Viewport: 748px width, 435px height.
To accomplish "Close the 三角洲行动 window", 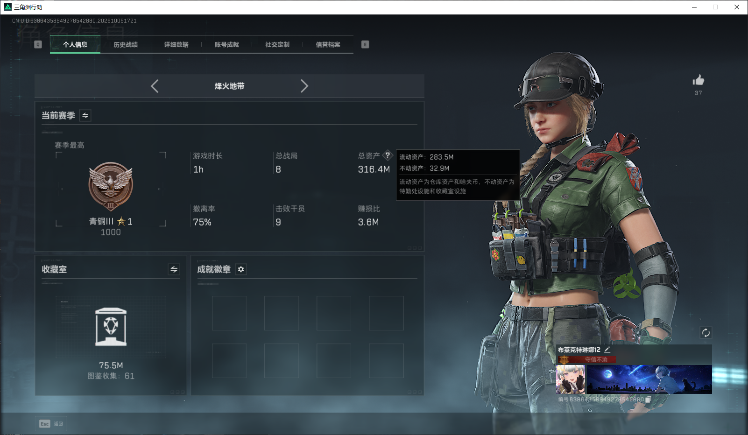I will tap(737, 7).
